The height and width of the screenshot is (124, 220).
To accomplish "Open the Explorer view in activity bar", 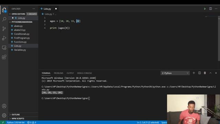I will tap(4, 10).
